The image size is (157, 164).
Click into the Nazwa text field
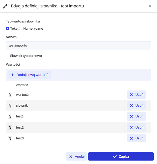pos(78,45)
